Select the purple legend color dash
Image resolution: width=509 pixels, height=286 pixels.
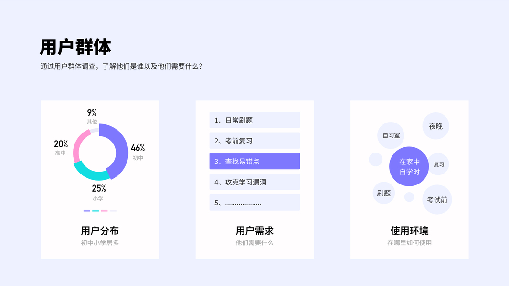tap(87, 211)
